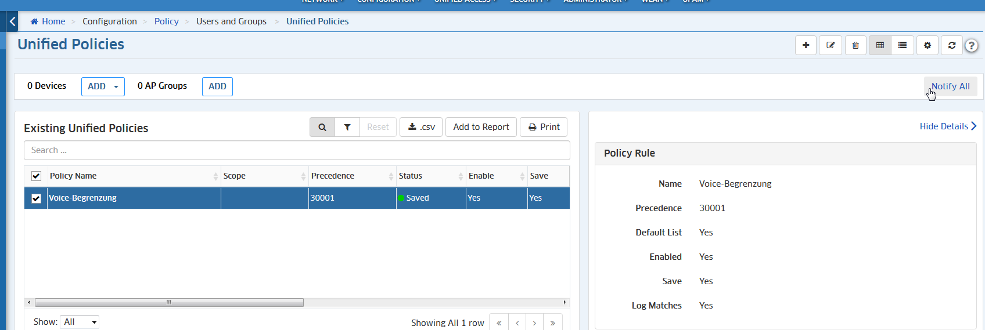
Task: Open the Show rows dropdown
Action: (79, 322)
